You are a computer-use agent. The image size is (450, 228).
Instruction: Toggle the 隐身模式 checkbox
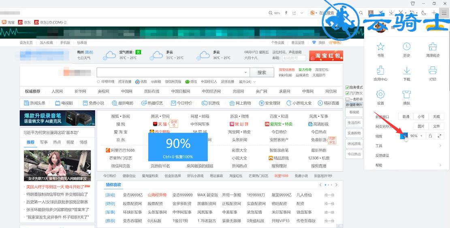pyautogui.click(x=348, y=87)
